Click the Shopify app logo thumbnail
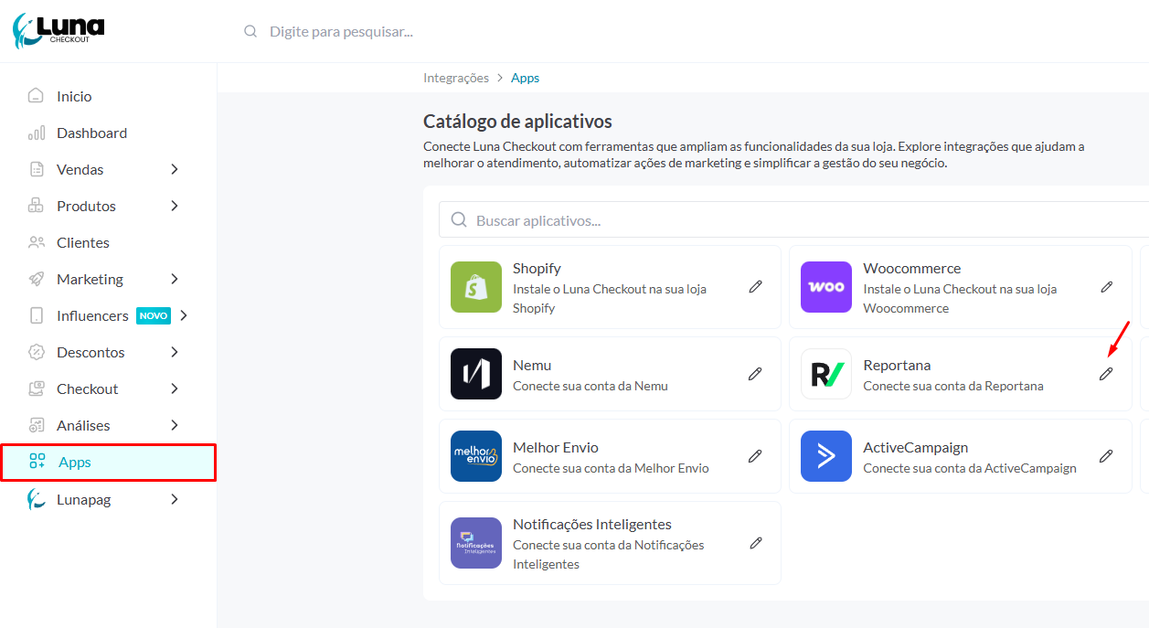The height and width of the screenshot is (628, 1149). tap(476, 287)
